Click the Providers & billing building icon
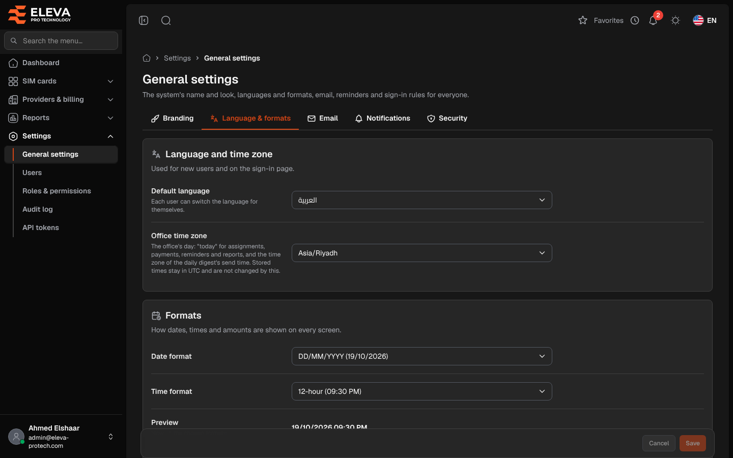Viewport: 733px width, 458px height. [x=13, y=100]
